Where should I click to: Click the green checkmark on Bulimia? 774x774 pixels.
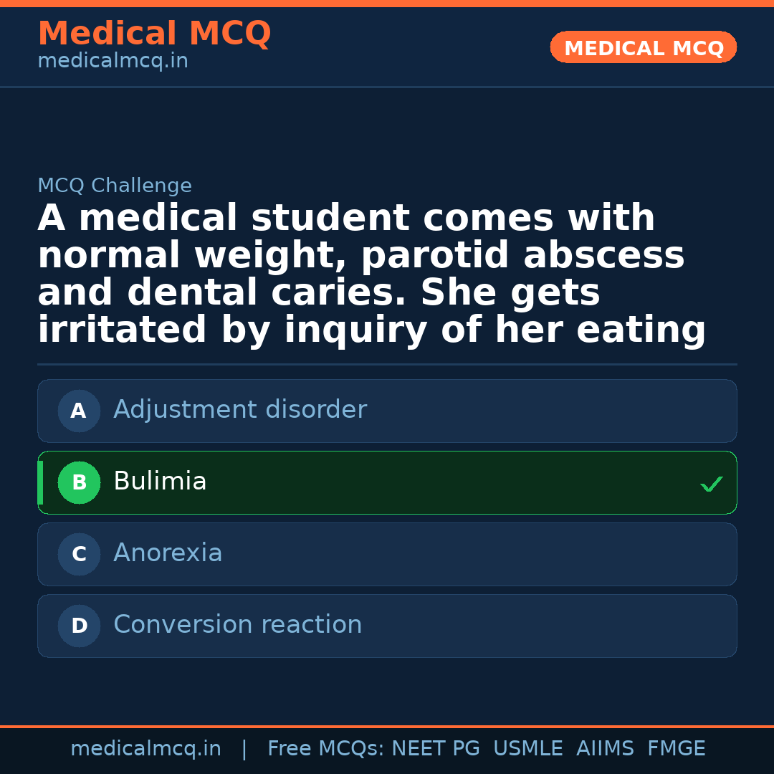click(x=711, y=484)
